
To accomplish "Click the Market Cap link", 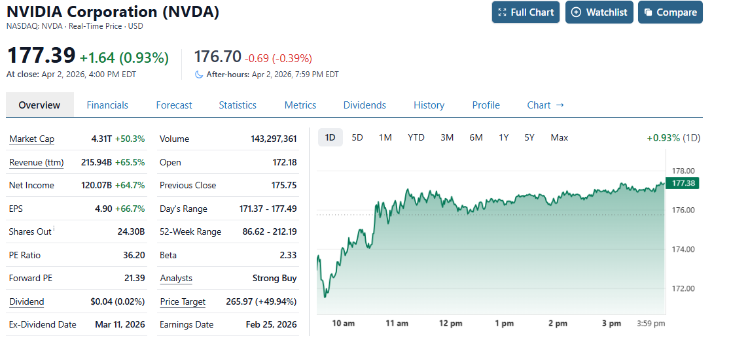I will (x=31, y=139).
